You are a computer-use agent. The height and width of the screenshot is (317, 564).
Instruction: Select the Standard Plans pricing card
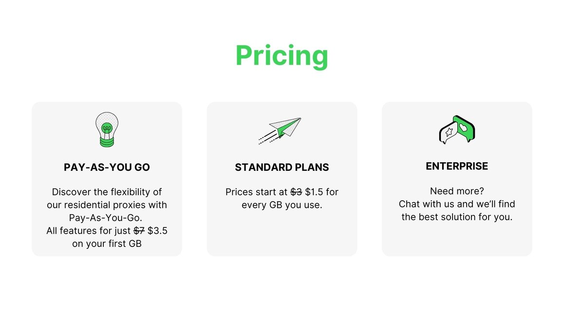[x=282, y=179]
